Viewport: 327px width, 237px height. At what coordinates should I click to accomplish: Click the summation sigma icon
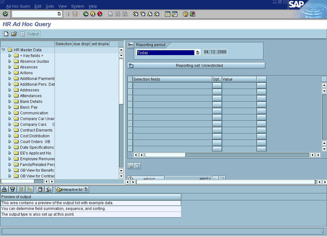[x=21, y=189]
